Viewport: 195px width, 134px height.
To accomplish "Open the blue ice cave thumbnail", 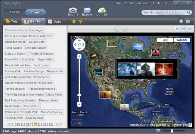I will coord(127,69).
